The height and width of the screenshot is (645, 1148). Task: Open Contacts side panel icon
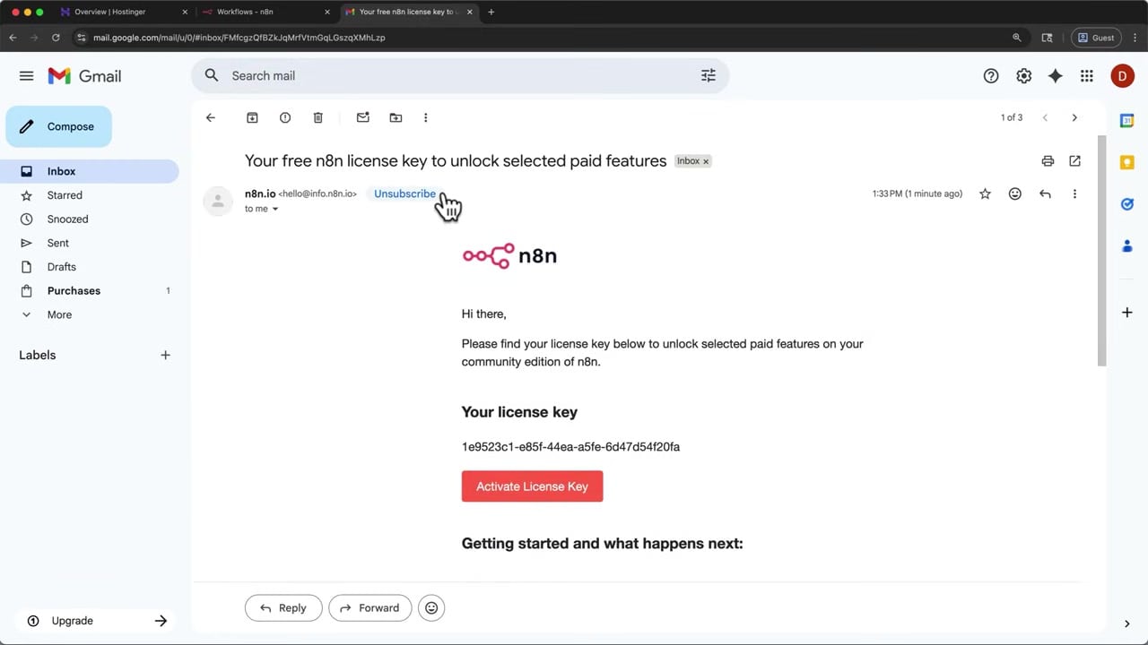[1127, 245]
